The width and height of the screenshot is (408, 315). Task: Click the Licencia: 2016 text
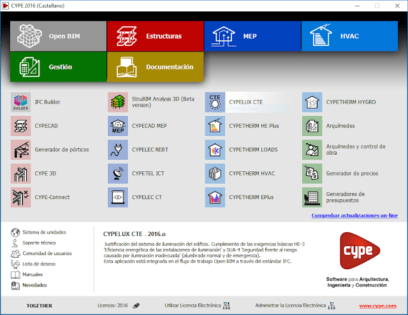112,305
